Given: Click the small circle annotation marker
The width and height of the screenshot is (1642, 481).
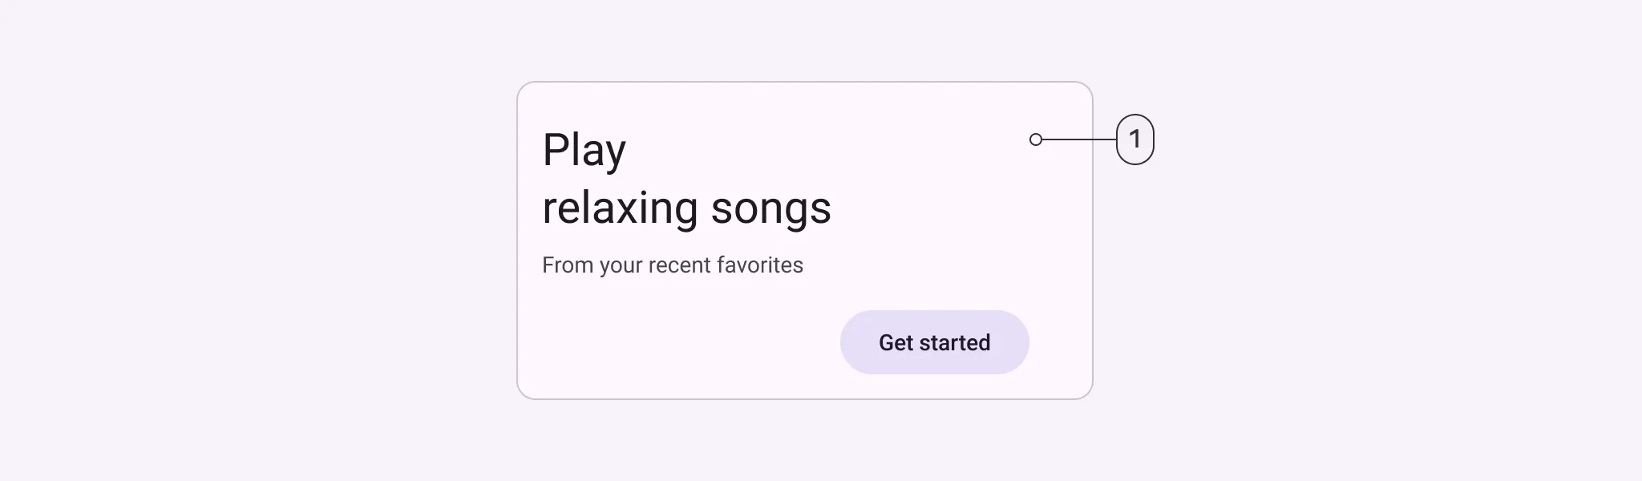Looking at the screenshot, I should click(x=1036, y=139).
